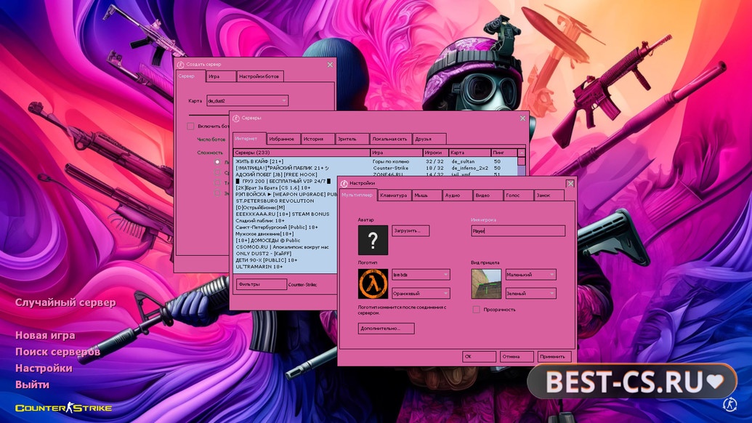Select the Мультиплеер tab
This screenshot has height=423, width=752.
[x=357, y=196]
